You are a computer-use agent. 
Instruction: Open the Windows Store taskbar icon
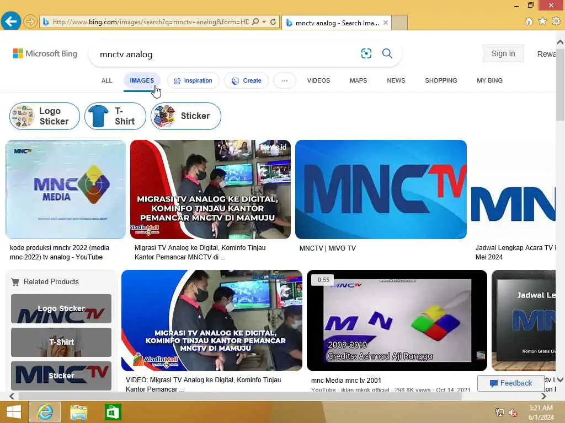pyautogui.click(x=112, y=412)
